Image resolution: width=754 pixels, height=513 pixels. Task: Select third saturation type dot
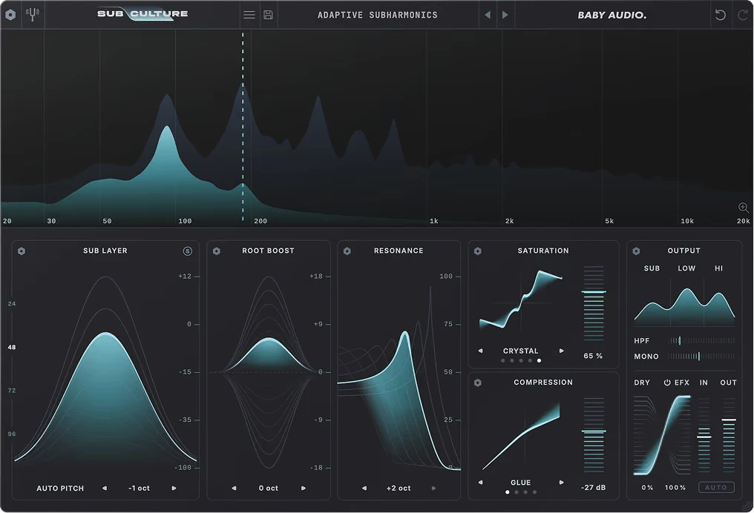coord(521,360)
